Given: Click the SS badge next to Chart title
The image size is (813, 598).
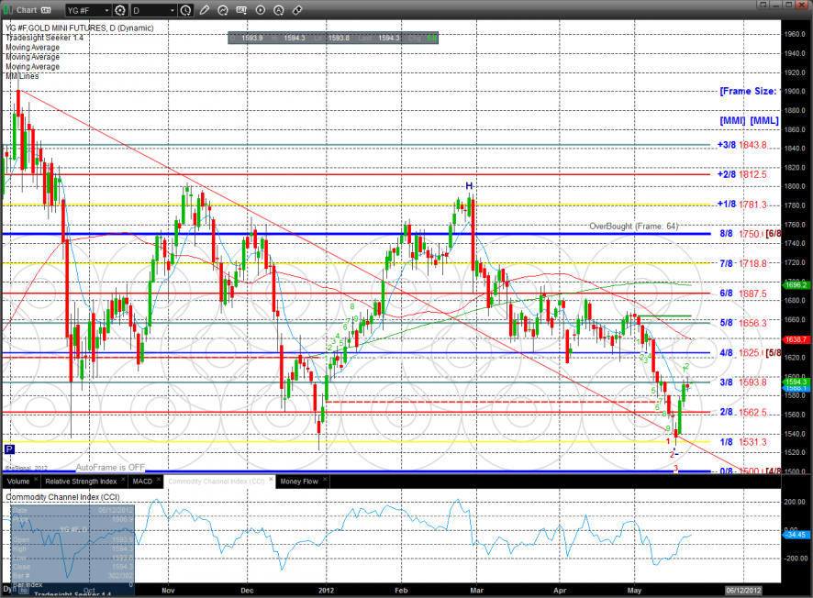Looking at the screenshot, I should click(x=45, y=11).
